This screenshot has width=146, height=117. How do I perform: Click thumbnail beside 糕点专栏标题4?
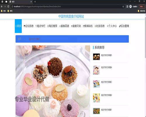pyautogui.click(x=96, y=70)
